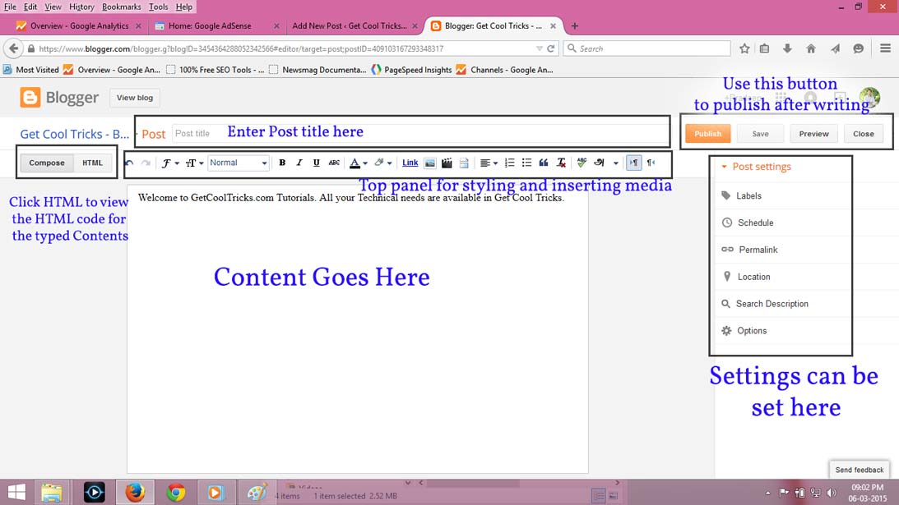Open the Tools menu
Image resolution: width=899 pixels, height=505 pixels.
(158, 7)
